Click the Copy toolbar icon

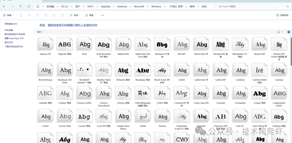pos(29,15)
